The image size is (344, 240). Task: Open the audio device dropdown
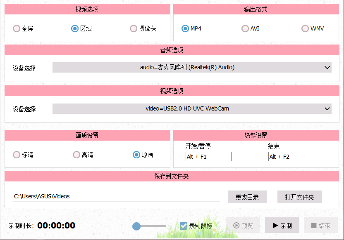[x=192, y=67]
